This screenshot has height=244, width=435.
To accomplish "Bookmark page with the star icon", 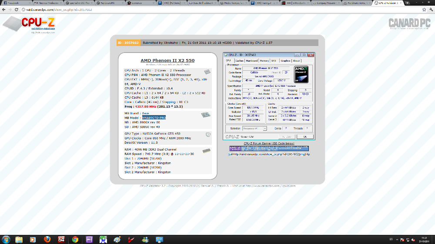I will pyautogui.click(x=424, y=10).
